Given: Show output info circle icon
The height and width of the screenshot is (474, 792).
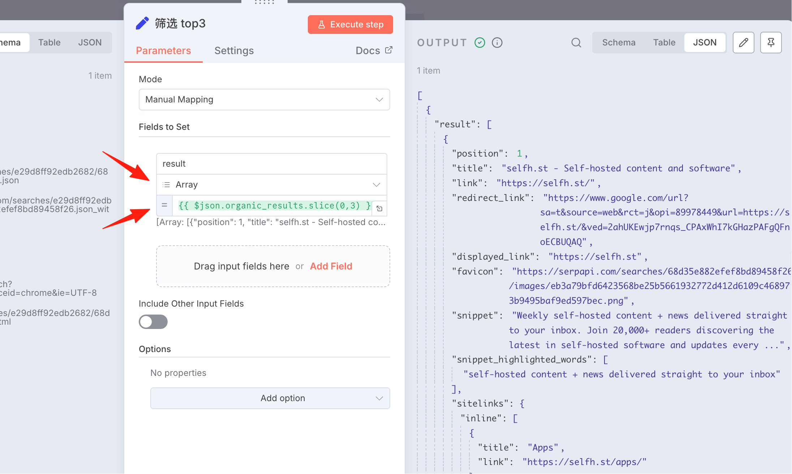Looking at the screenshot, I should coord(497,43).
